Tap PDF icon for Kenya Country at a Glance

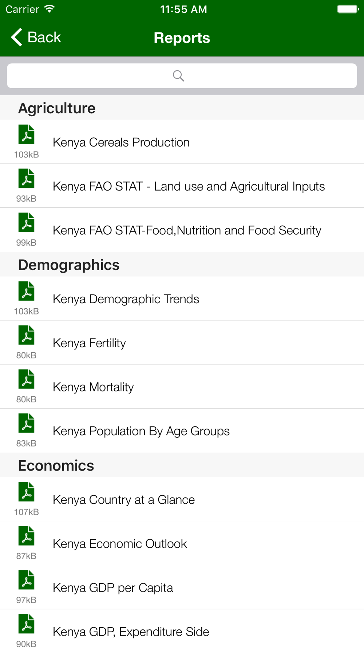[x=27, y=492]
